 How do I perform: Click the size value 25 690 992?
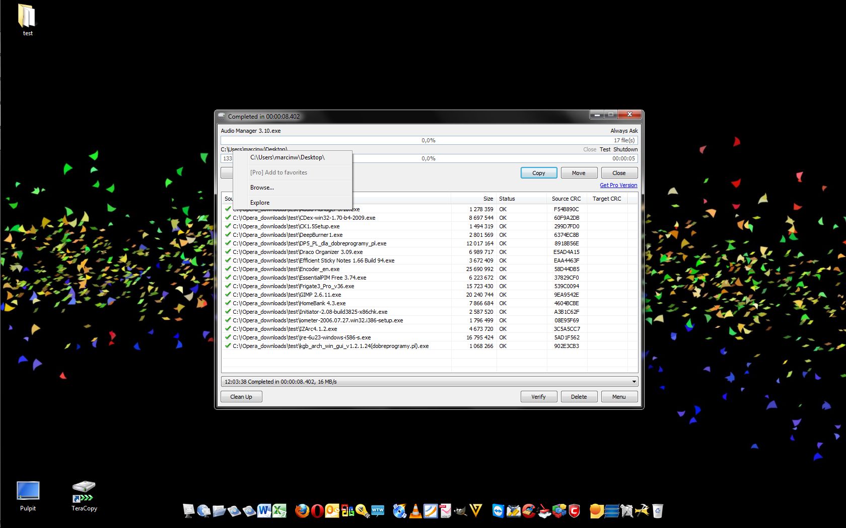click(x=480, y=269)
